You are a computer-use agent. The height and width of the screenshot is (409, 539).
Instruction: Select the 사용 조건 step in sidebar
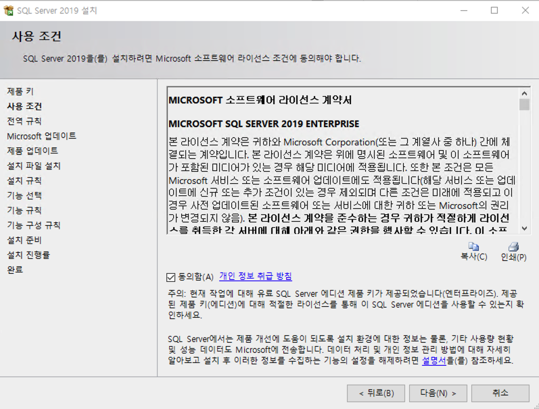(x=24, y=106)
